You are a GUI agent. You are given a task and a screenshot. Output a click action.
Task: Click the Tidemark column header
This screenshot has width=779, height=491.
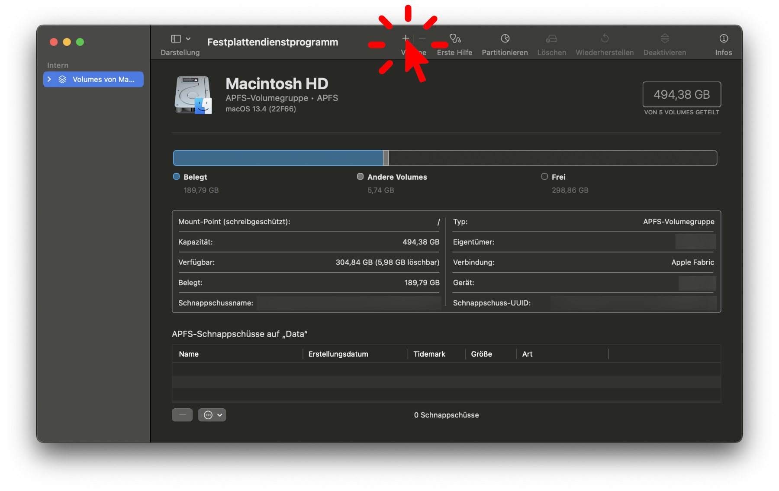429,354
